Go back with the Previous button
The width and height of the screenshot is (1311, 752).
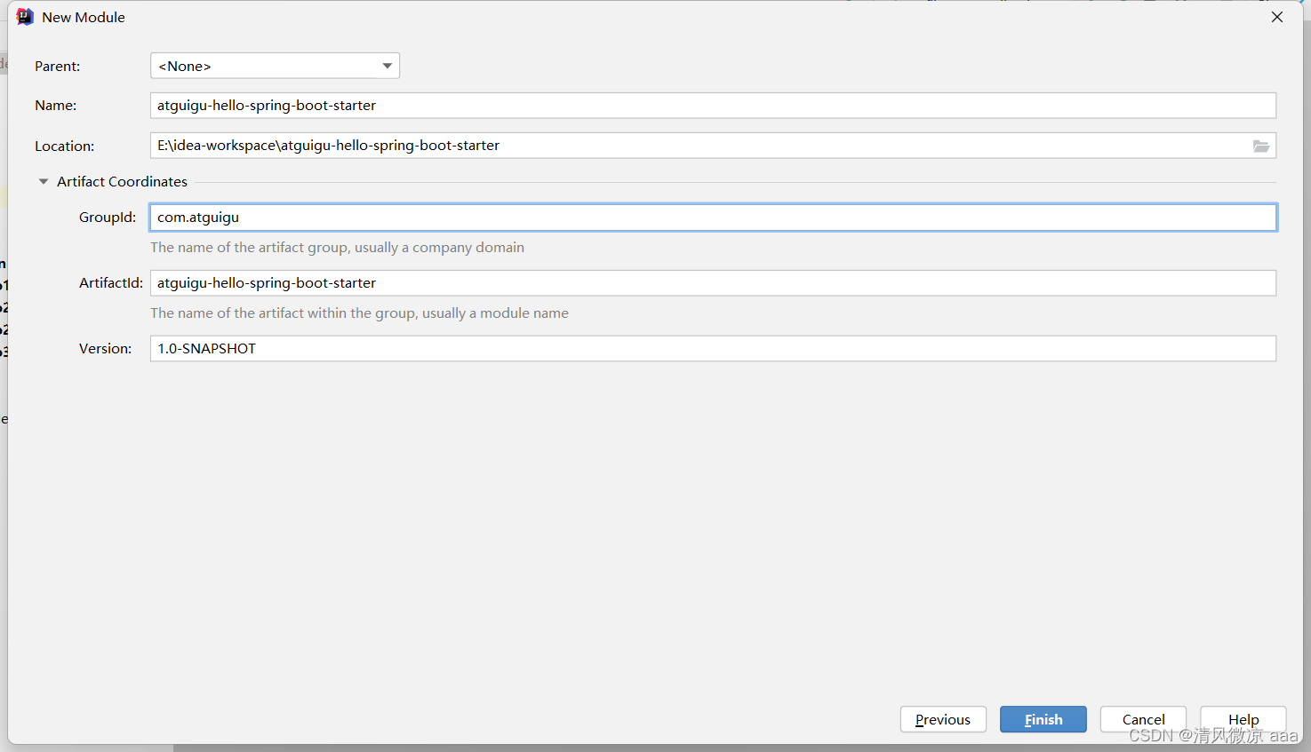tap(943, 719)
